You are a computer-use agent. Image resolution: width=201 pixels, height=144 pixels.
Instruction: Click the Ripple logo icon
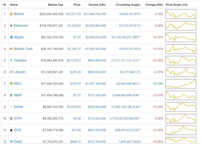(11, 37)
